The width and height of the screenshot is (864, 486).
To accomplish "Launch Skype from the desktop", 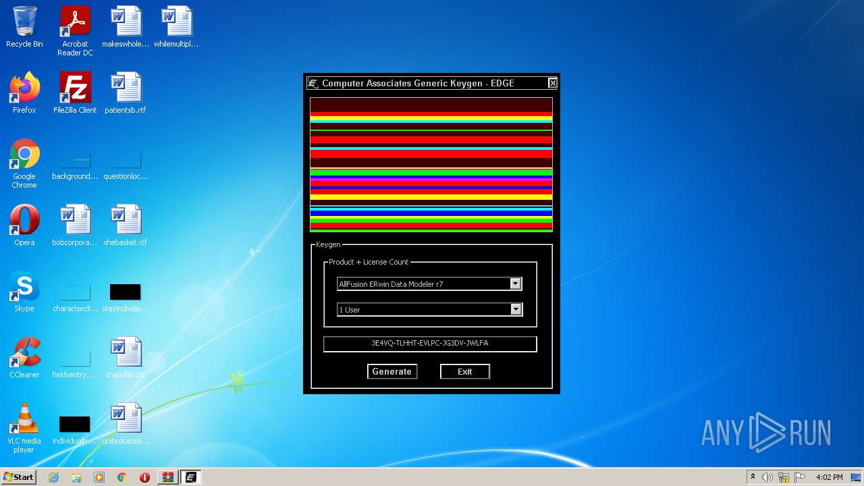I will click(24, 292).
